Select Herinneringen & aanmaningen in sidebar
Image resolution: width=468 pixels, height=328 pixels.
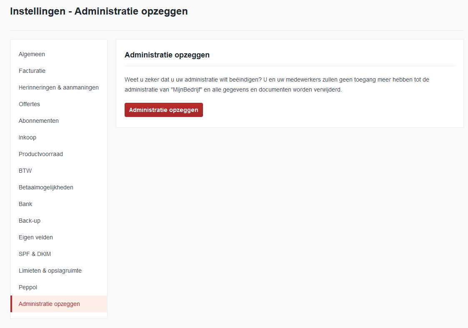(x=58, y=87)
